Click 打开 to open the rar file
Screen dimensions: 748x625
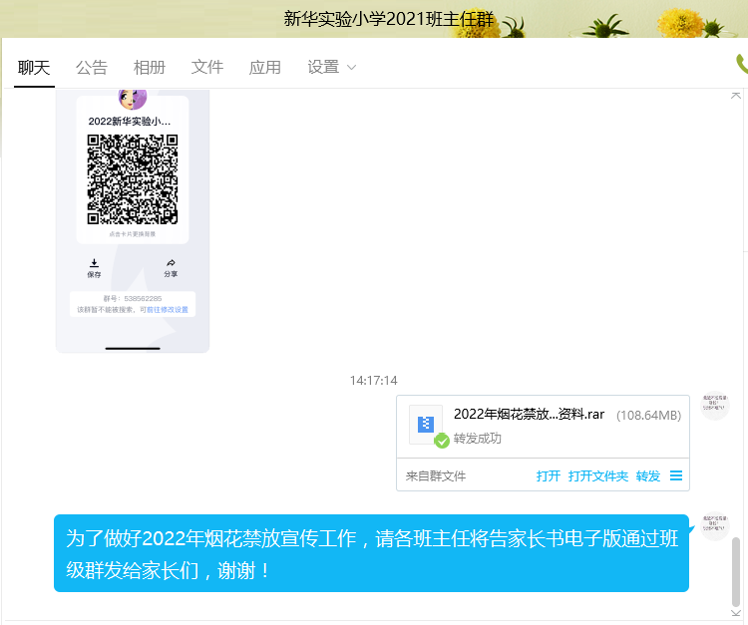click(x=549, y=475)
